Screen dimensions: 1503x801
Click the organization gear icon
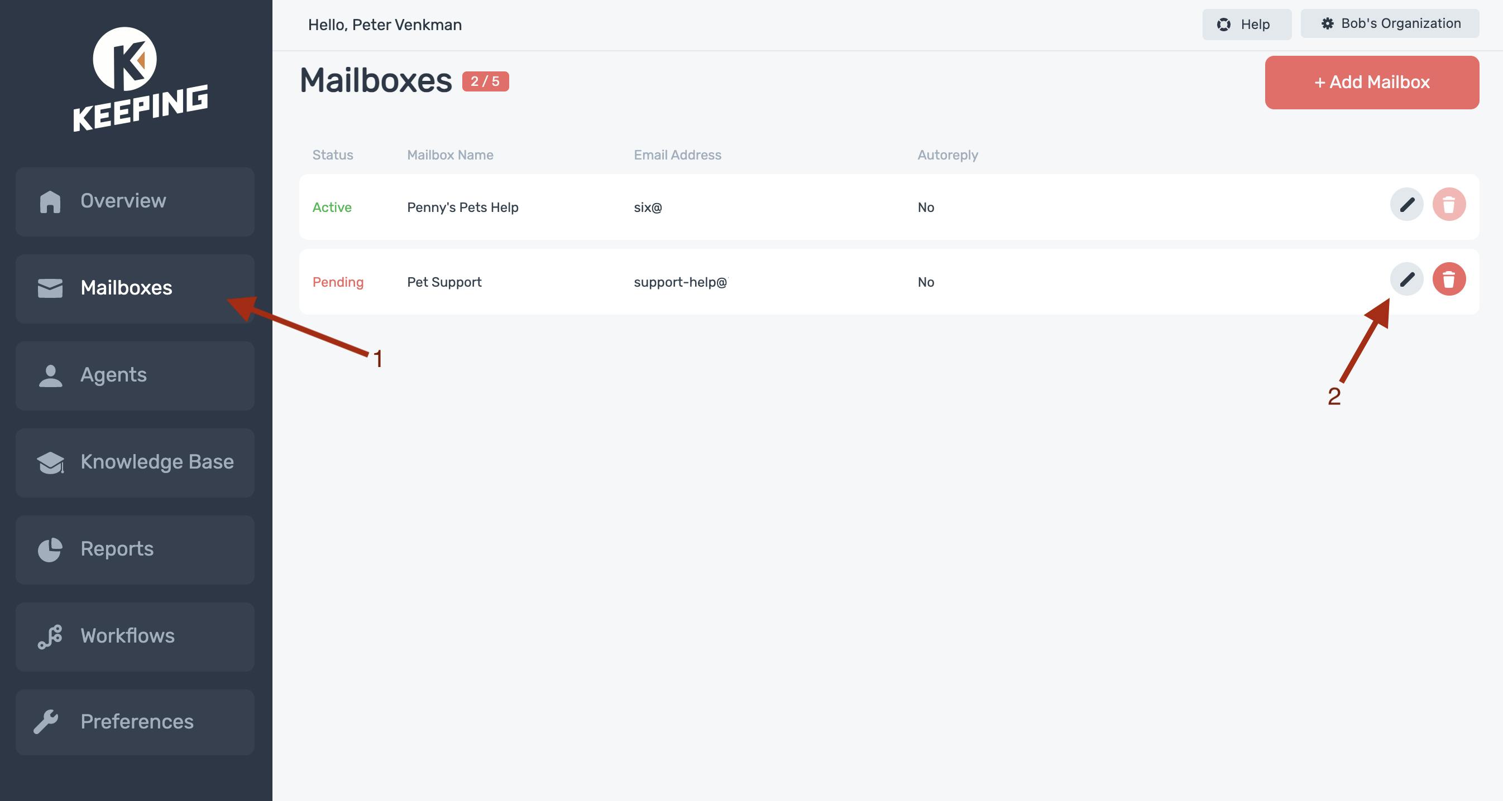point(1327,23)
